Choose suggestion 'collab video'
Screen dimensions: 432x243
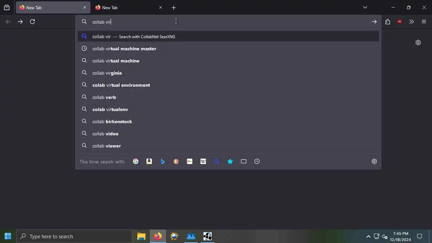228,134
